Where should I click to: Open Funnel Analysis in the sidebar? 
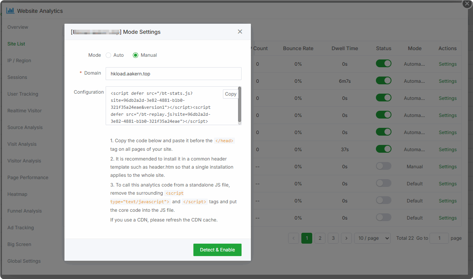click(24, 211)
